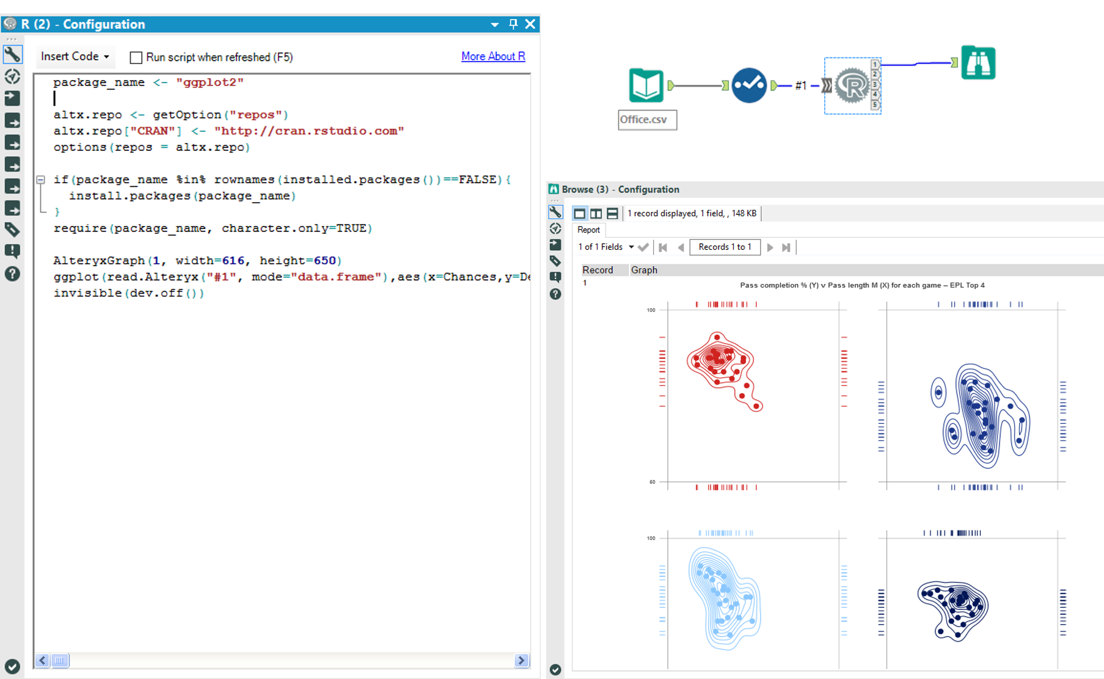The image size is (1104, 679).
Task: Click the Office.csv annotation label
Action: point(647,120)
